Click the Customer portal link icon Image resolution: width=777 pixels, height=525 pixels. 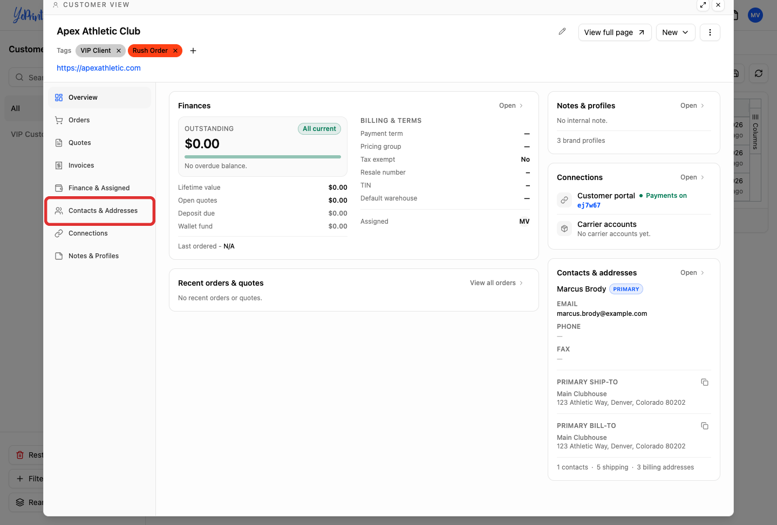coord(564,200)
